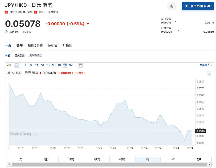Click the alerts bell icon

171,6
